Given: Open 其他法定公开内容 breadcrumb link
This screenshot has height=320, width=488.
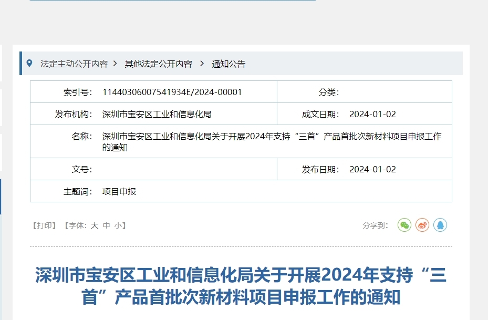Looking at the screenshot, I should pos(158,64).
